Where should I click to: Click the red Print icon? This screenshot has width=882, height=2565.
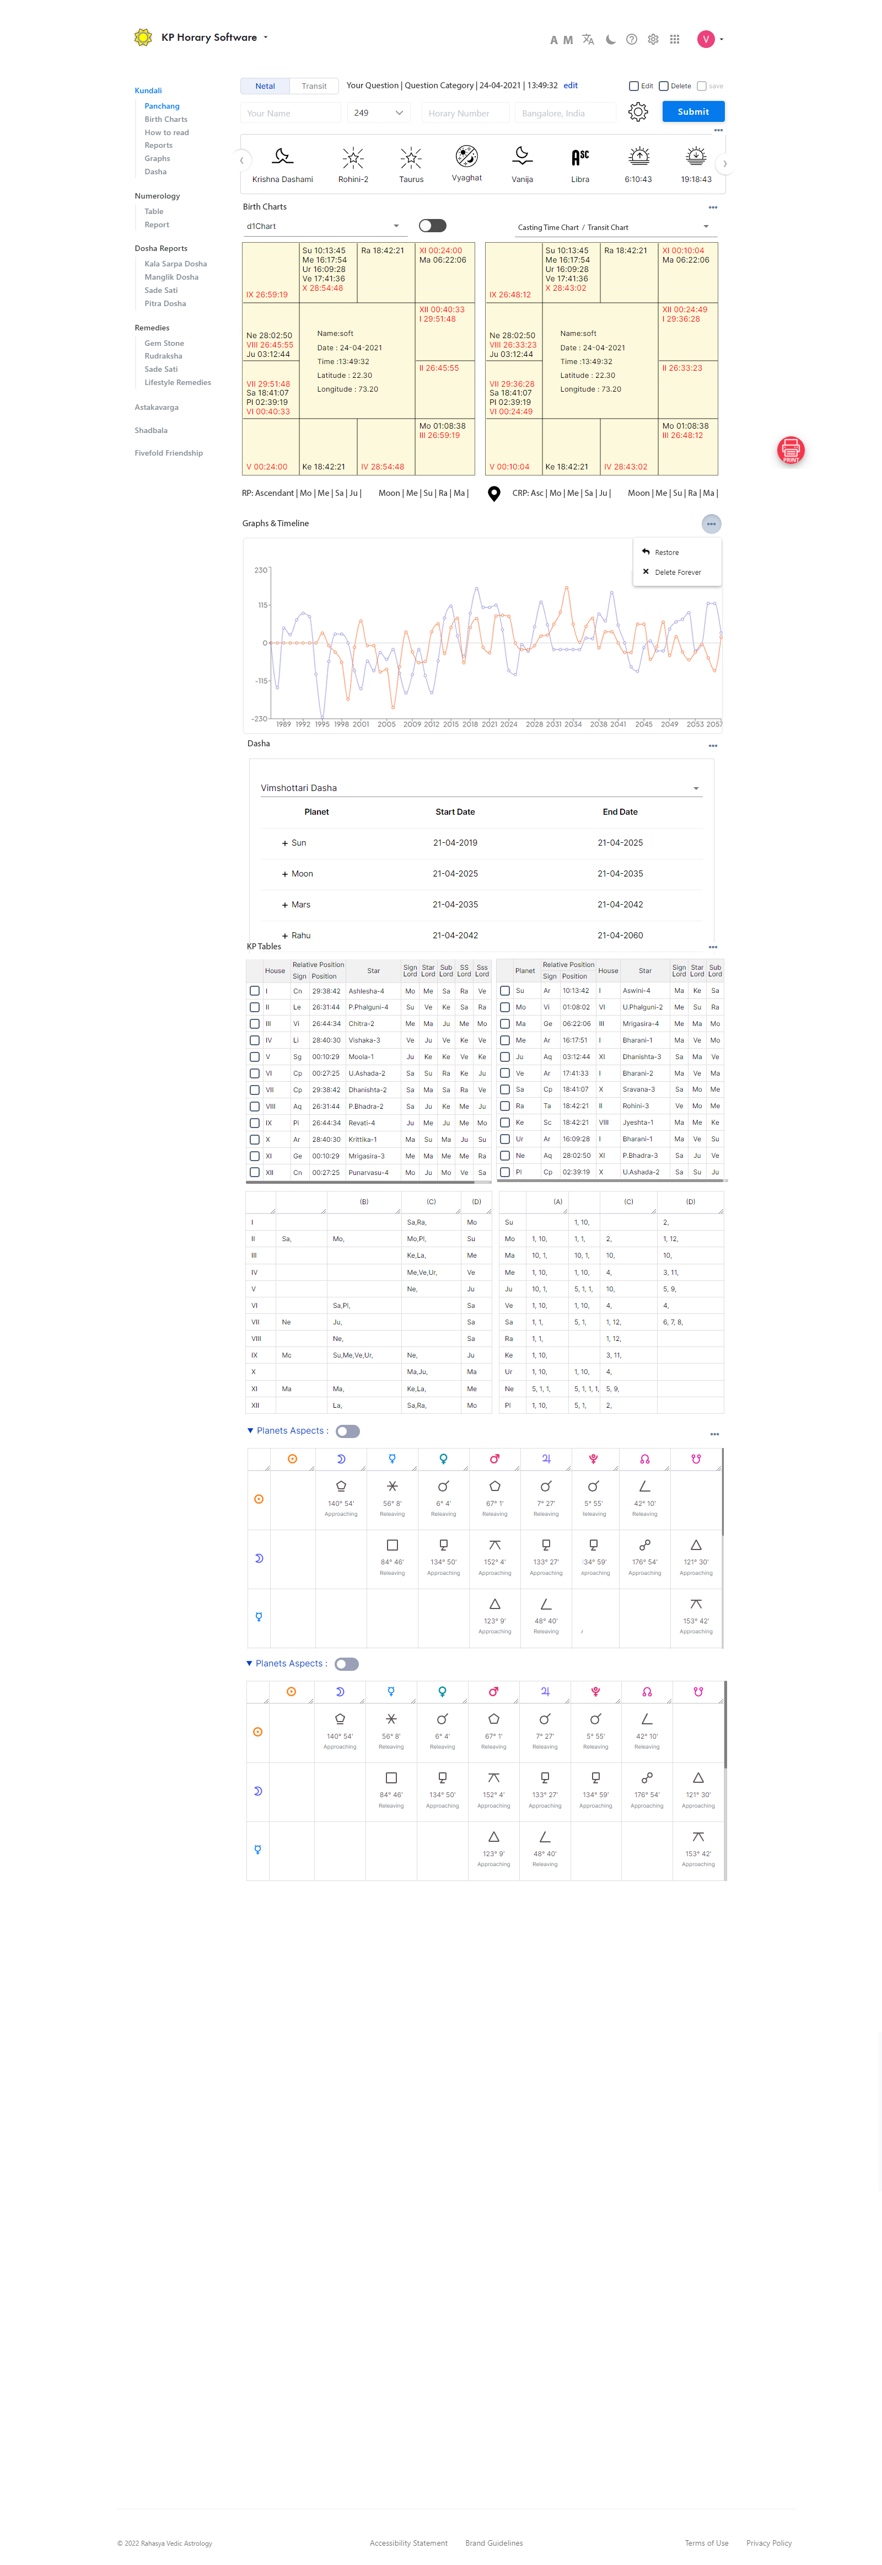point(790,449)
